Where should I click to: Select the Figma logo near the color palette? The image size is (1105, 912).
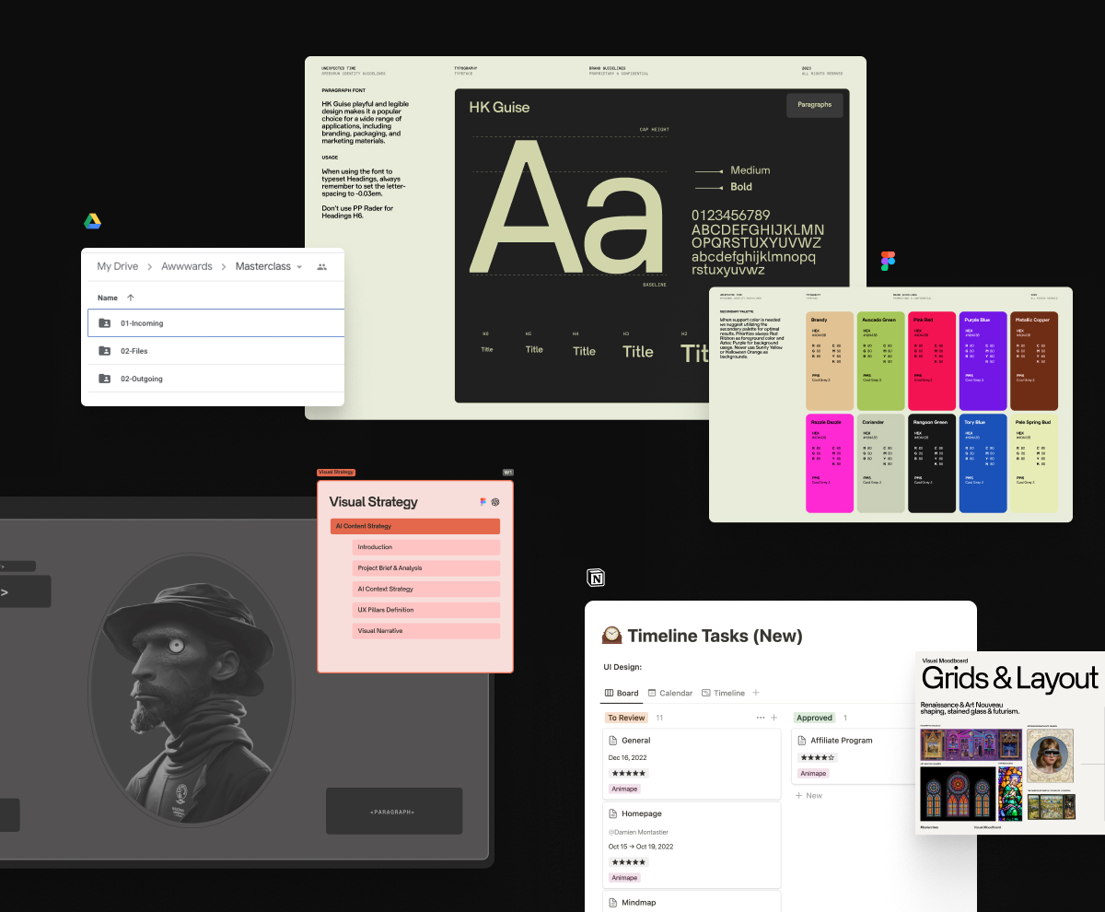click(887, 260)
